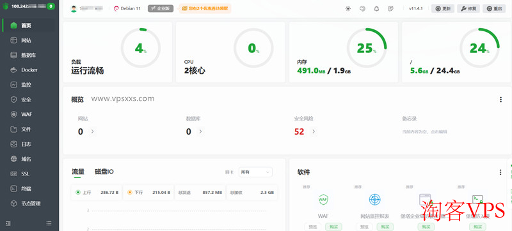Viewport: 512px width, 231px height.
Task: Expand the 安全风险 52 arrow
Action: point(314,131)
